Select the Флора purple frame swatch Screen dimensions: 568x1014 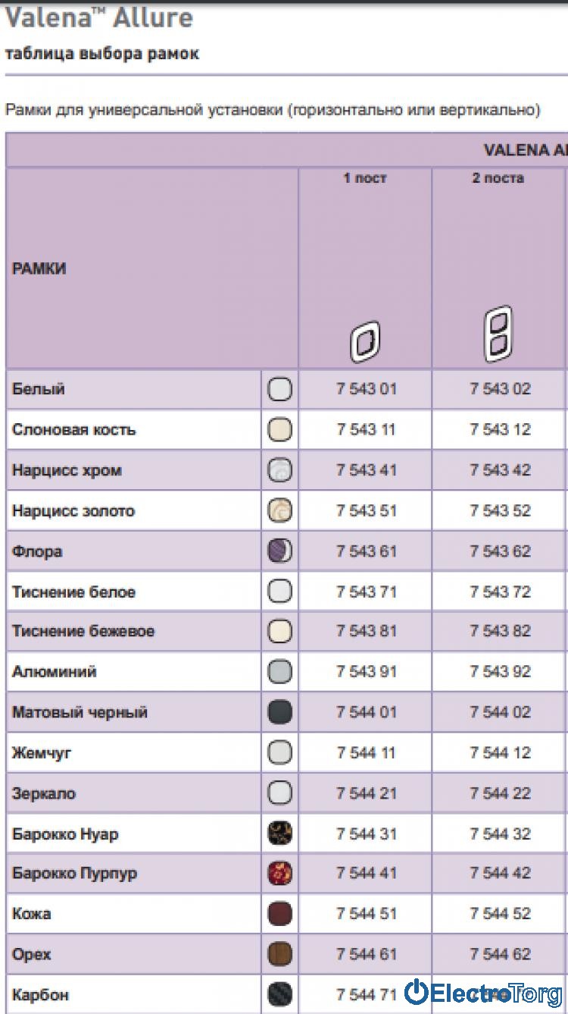point(280,551)
